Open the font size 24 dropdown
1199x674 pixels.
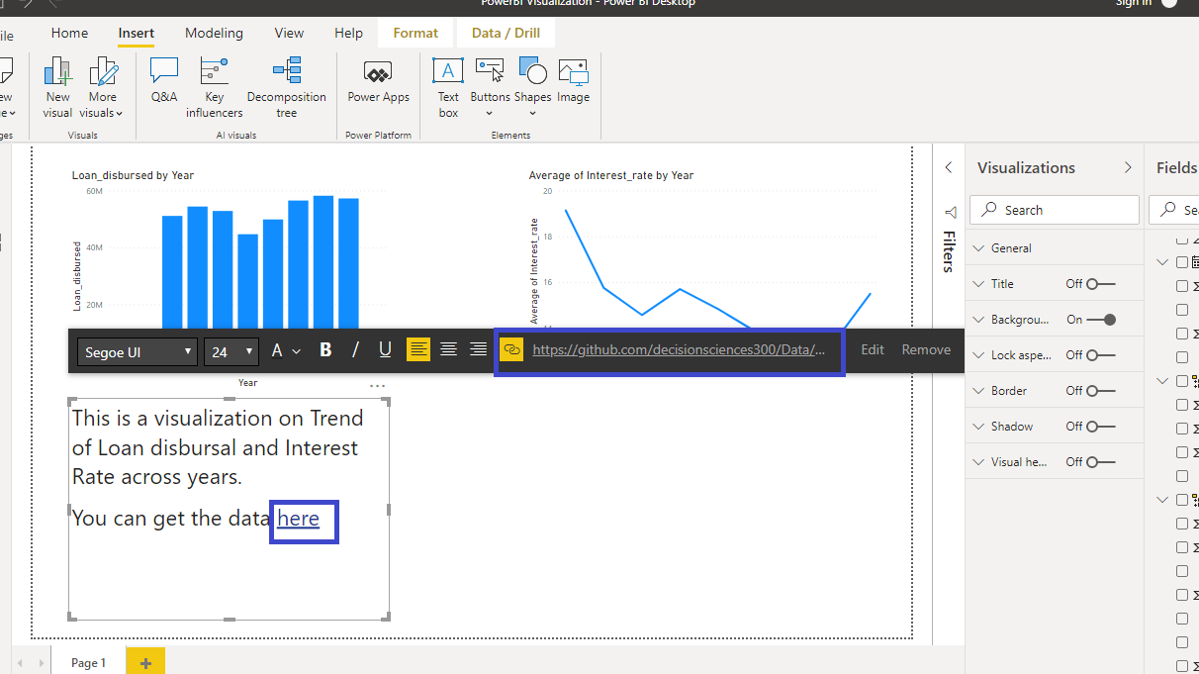[232, 351]
